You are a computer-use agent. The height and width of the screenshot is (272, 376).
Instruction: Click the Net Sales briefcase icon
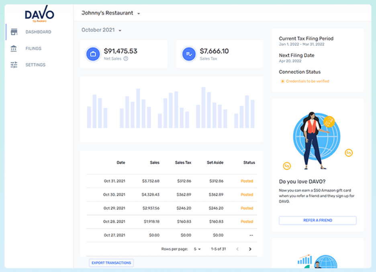[93, 54]
